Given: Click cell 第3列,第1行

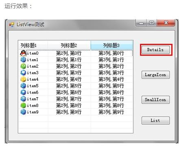Looking at the screenshot, I should [111, 60].
